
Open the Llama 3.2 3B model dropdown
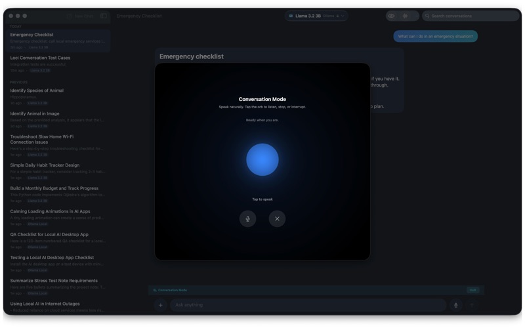tap(316, 16)
